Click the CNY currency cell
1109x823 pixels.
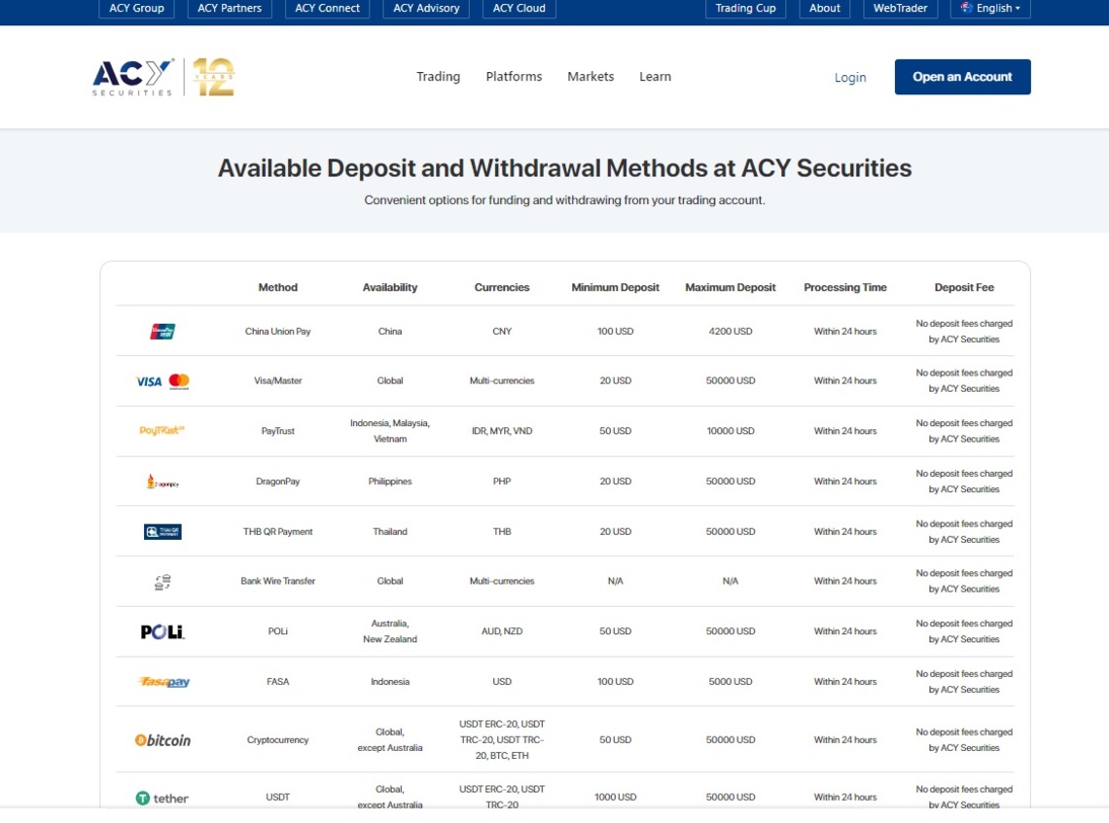tap(502, 331)
